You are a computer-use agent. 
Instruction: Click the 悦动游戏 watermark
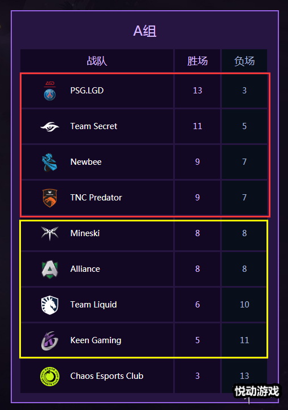[256, 391]
